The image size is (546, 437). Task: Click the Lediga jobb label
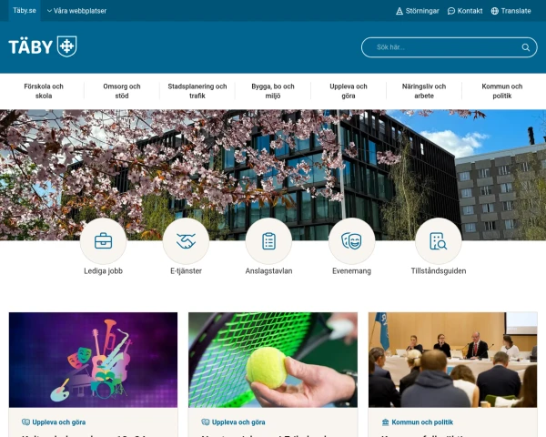pos(103,271)
